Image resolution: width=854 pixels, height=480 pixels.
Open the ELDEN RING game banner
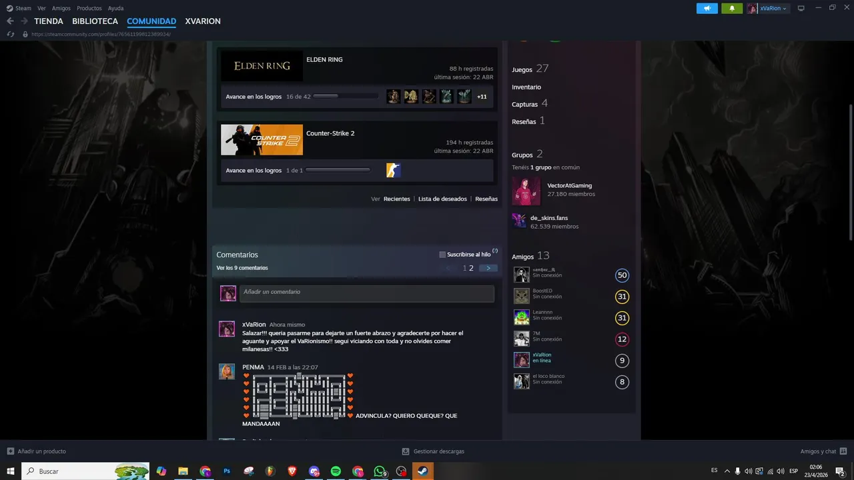(x=262, y=66)
